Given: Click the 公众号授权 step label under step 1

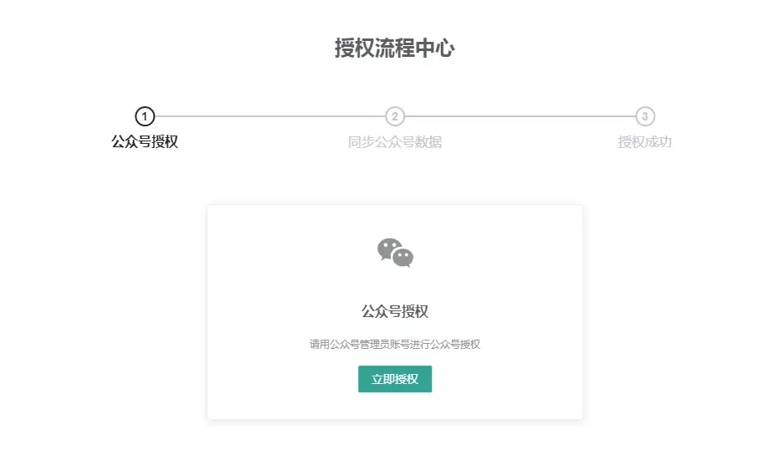Looking at the screenshot, I should click(145, 141).
